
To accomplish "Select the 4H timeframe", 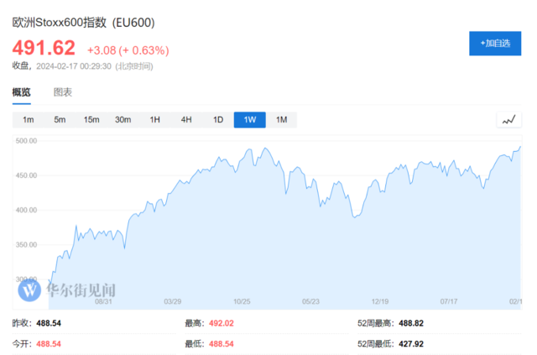I will [186, 120].
